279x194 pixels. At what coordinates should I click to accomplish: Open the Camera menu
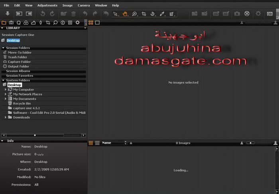click(x=84, y=5)
